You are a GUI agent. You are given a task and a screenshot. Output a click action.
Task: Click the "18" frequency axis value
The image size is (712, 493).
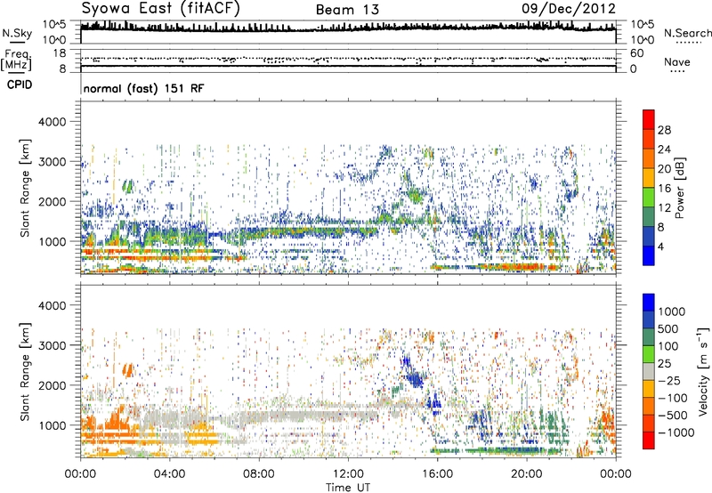(x=59, y=53)
